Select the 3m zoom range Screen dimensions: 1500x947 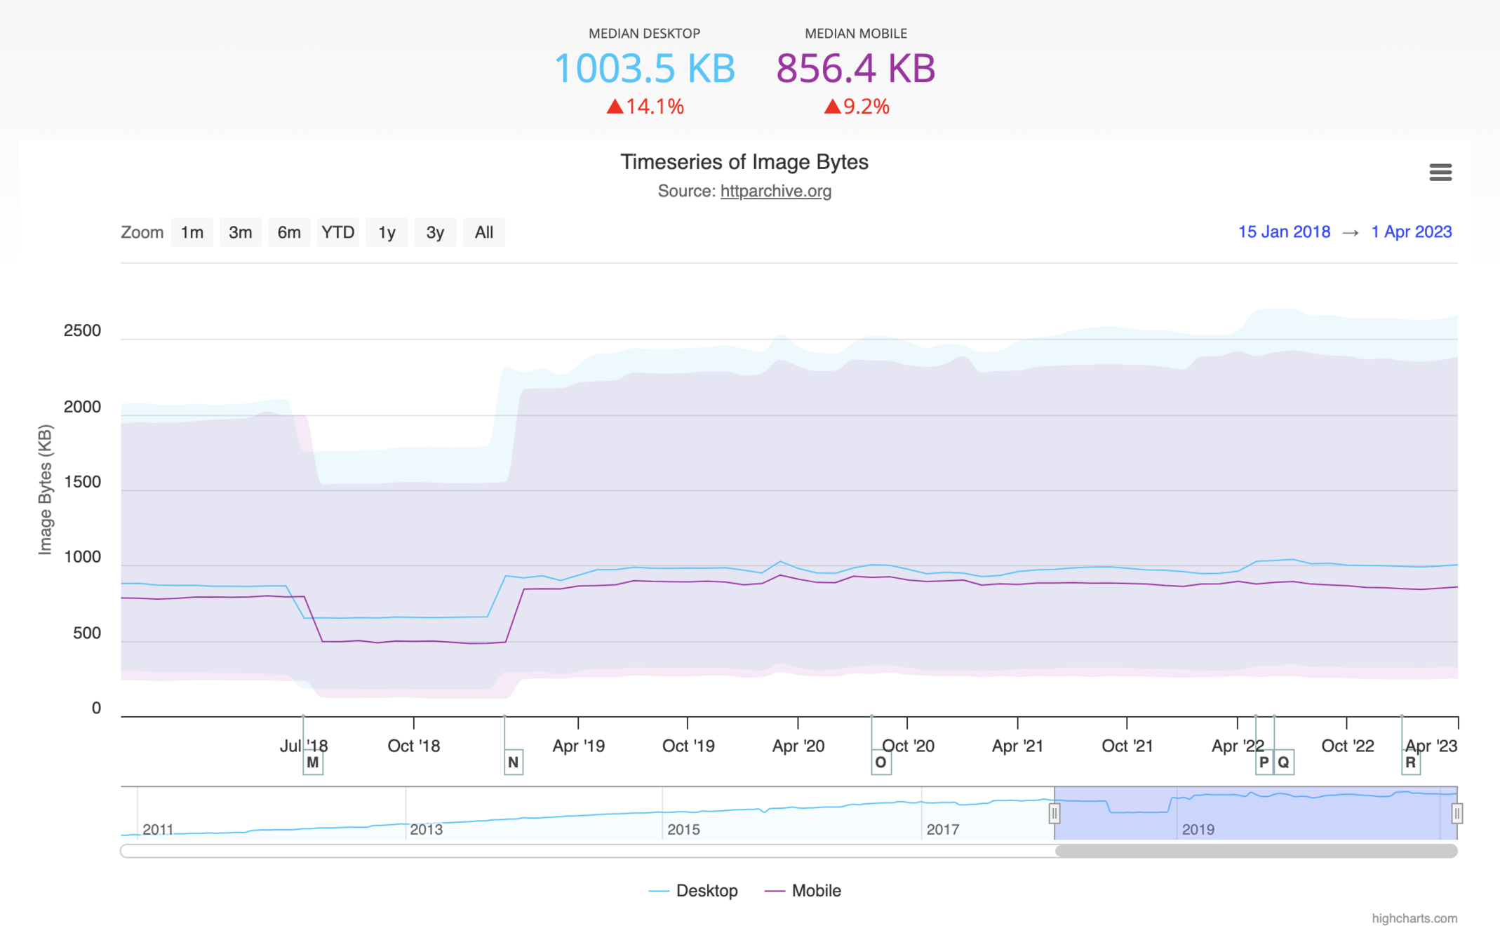coord(240,233)
